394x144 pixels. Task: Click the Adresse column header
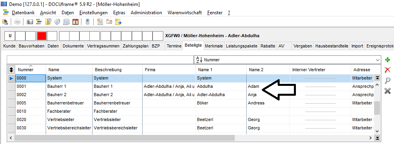[363, 70]
